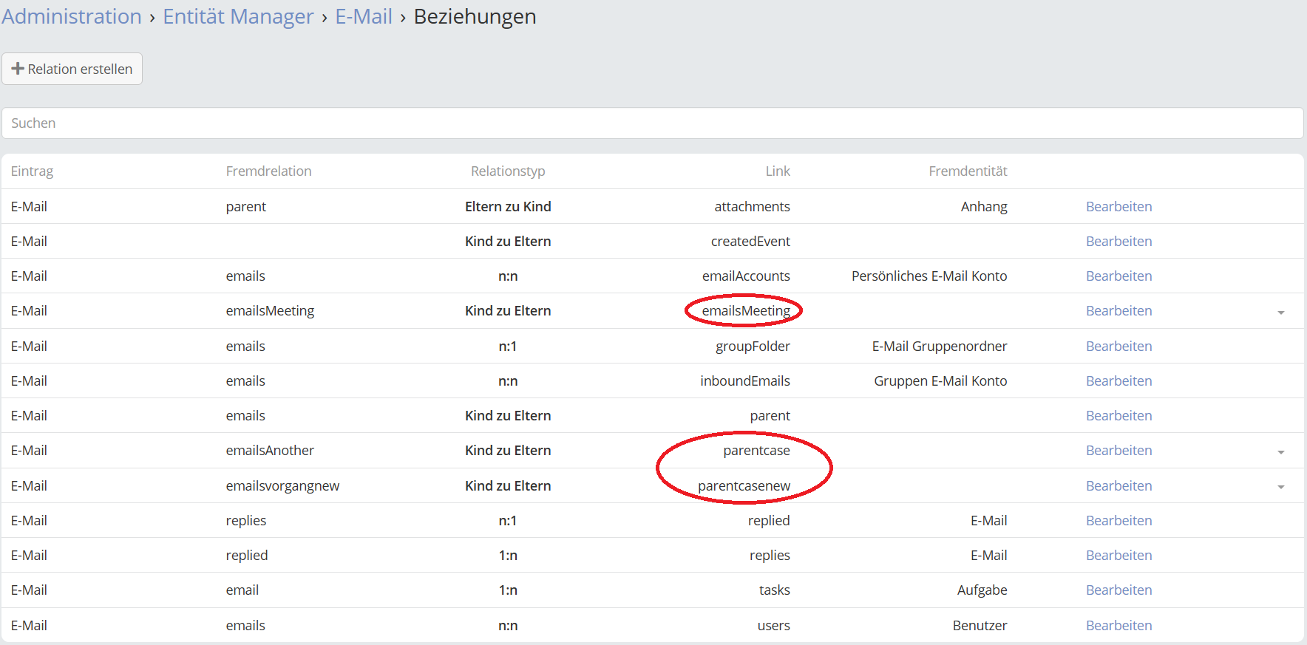The image size is (1307, 645).
Task: Open the Administration breadcrumb link
Action: pos(71,16)
